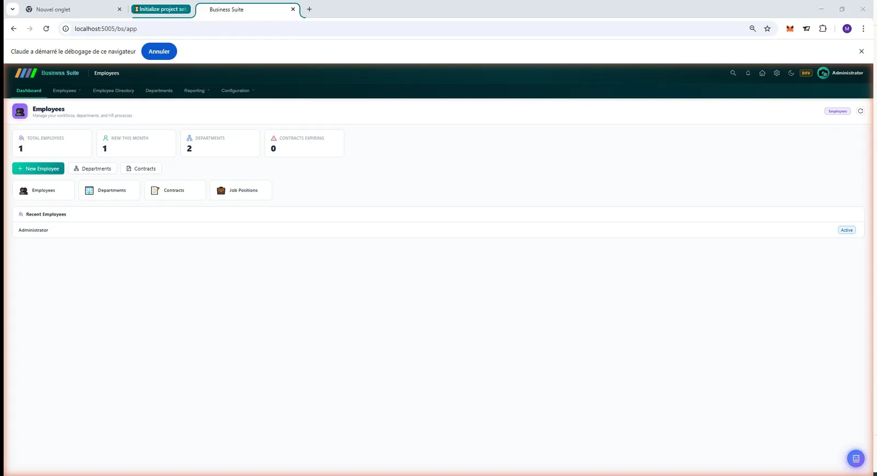This screenshot has height=476, width=877.
Task: Open the Total Employees stat card
Action: [52, 143]
